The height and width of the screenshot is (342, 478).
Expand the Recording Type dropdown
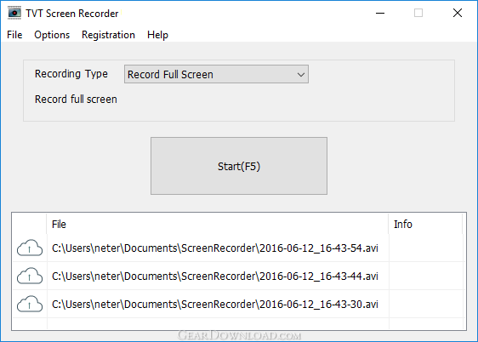[x=216, y=74]
